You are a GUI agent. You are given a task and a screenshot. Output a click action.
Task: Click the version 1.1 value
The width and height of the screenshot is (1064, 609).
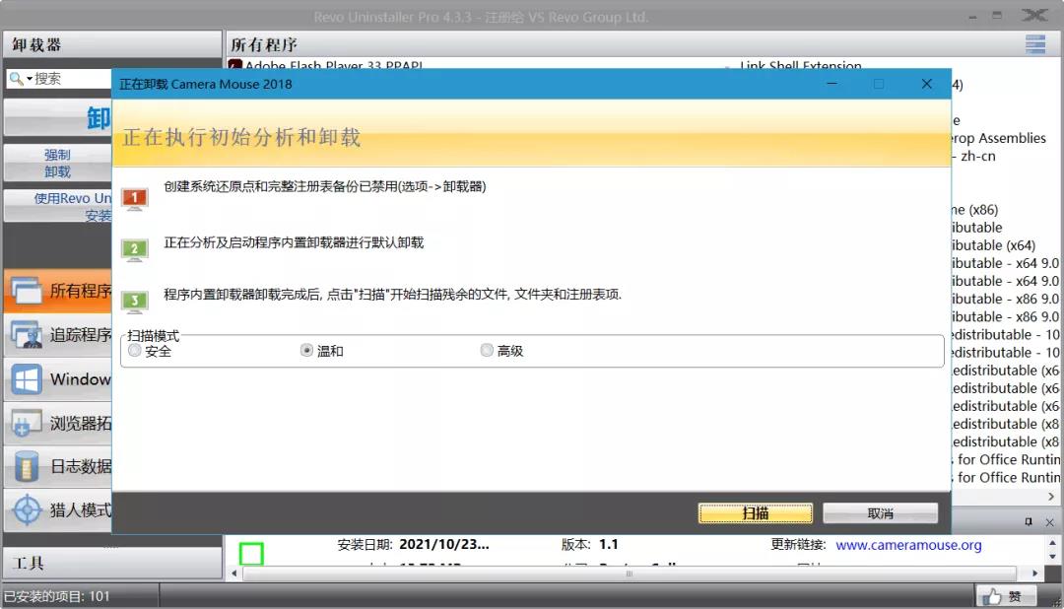tap(609, 545)
